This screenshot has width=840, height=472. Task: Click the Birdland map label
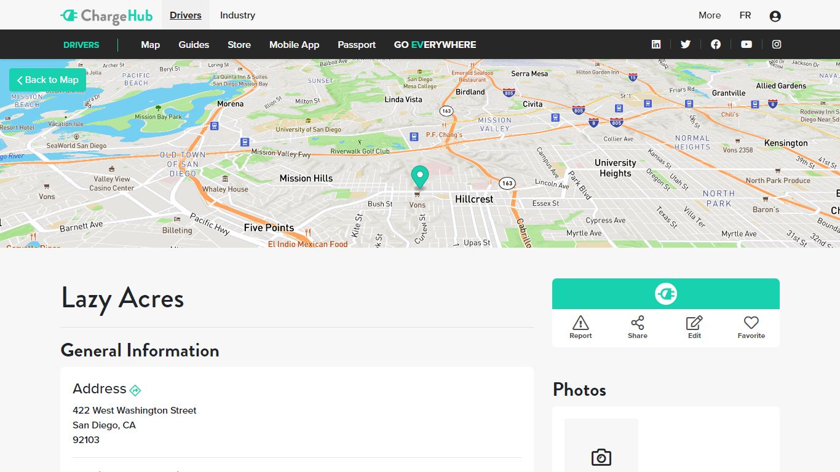click(470, 92)
